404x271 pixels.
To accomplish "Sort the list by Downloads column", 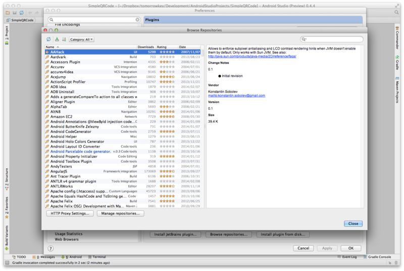I will coord(146,47).
